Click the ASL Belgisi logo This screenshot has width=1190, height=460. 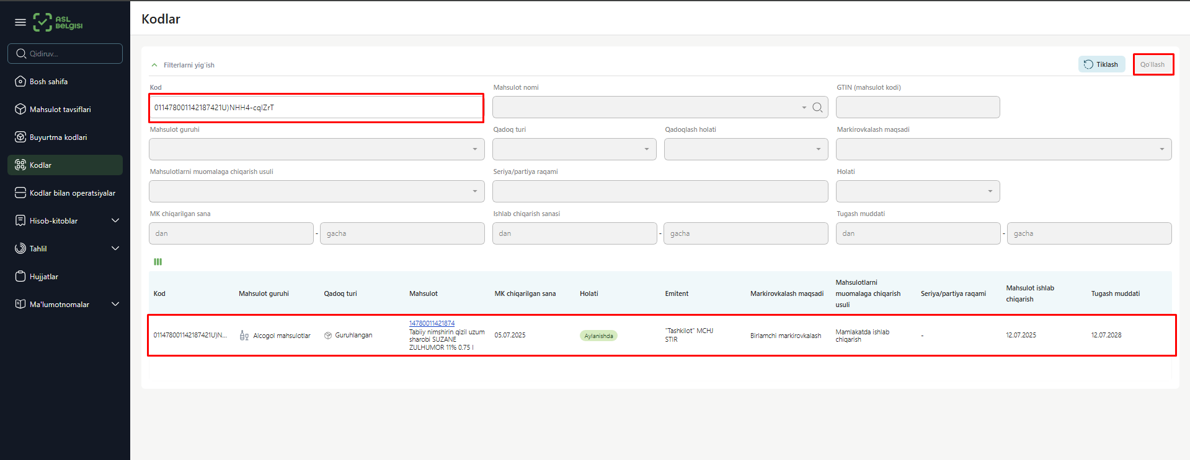coord(58,22)
